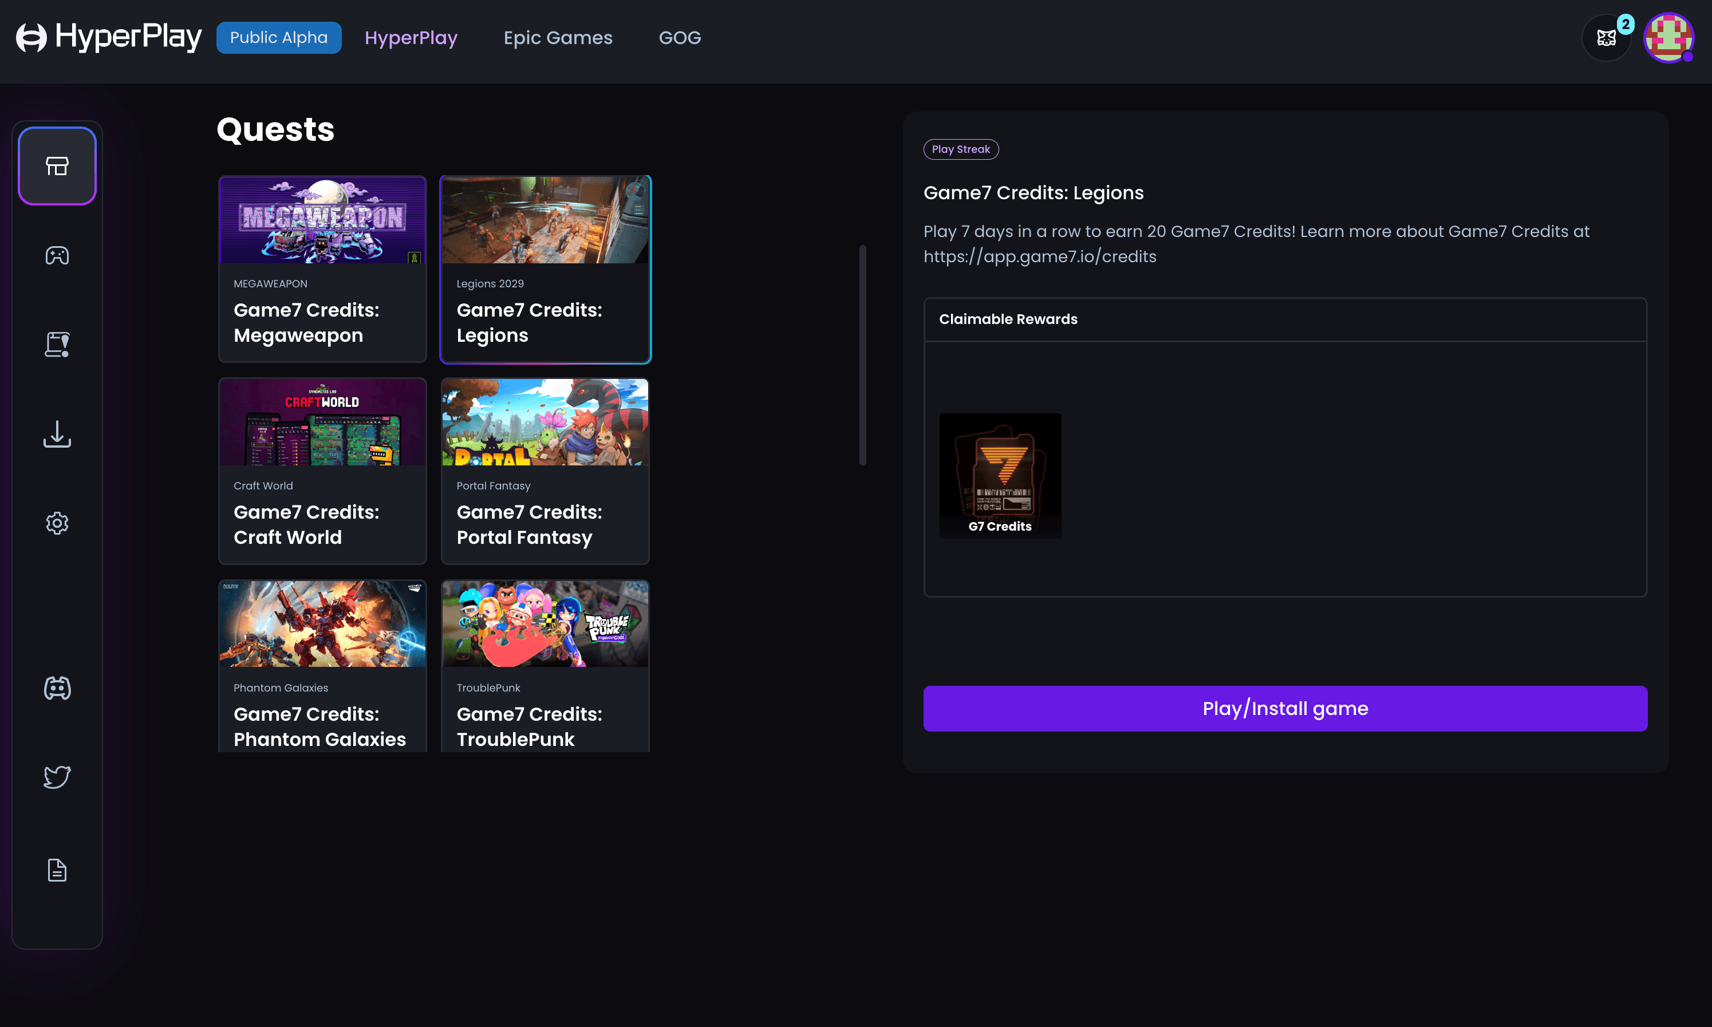
Task: Select the Game7 Credits: TroublePunk quest
Action: coord(545,666)
